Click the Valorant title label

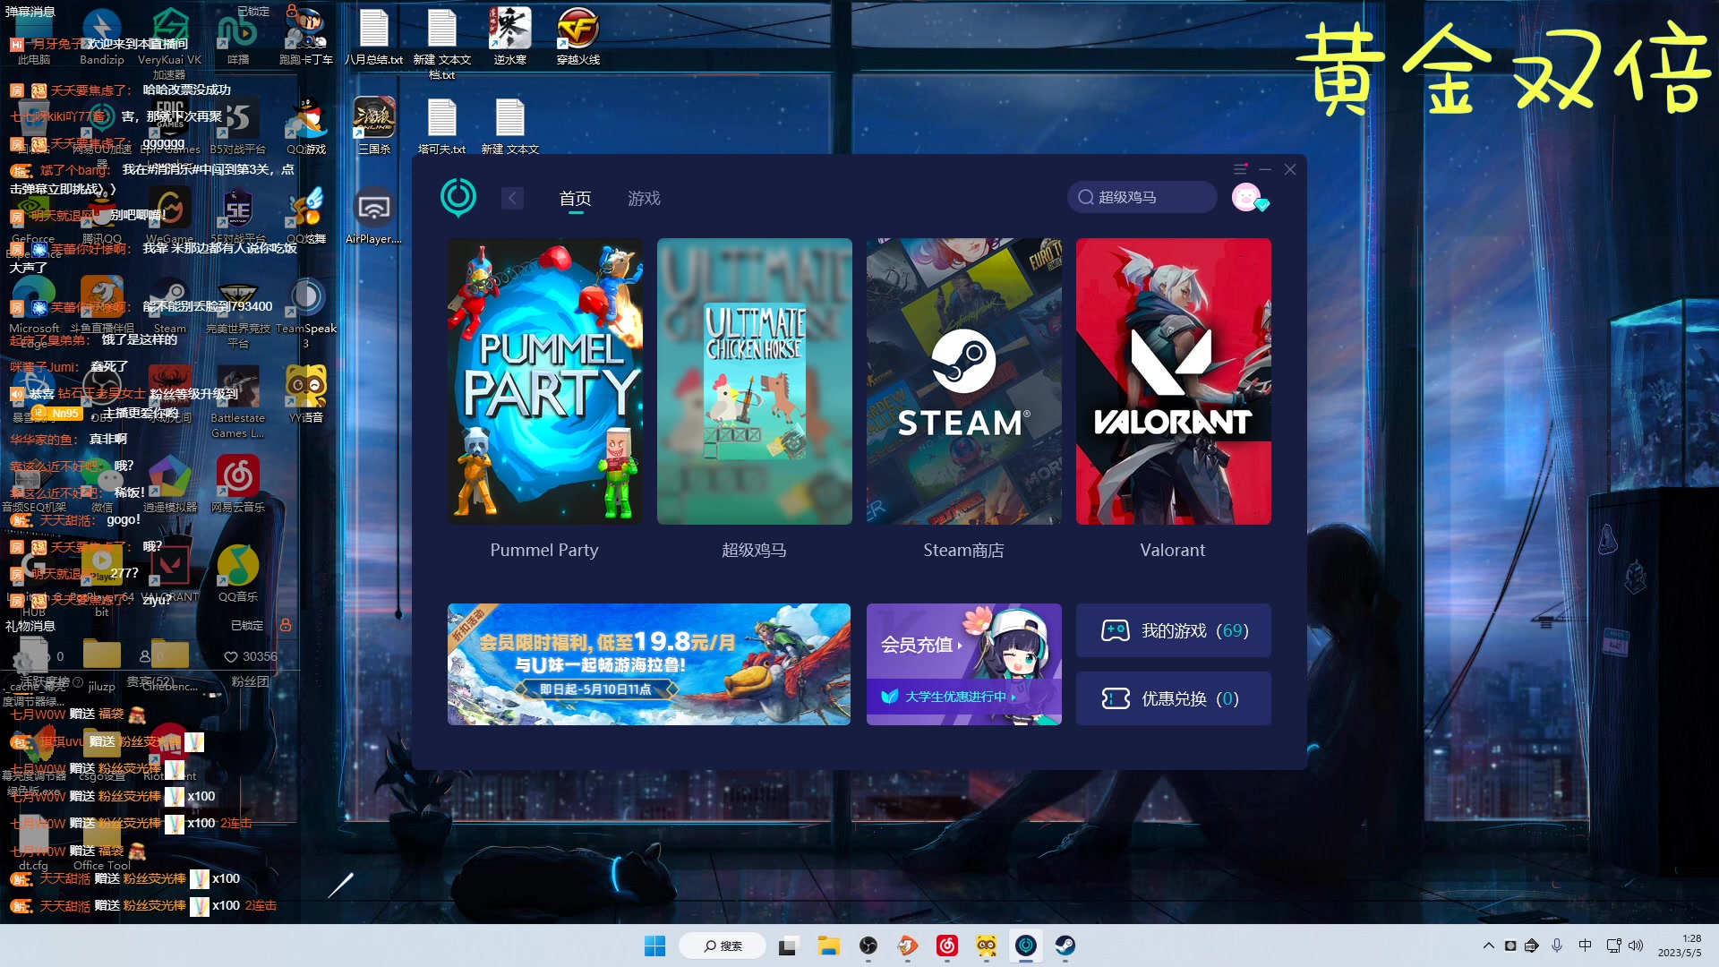tap(1173, 550)
